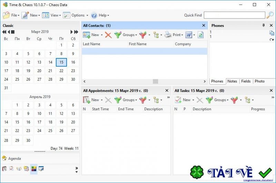Open the main New menu
Viewport: 276px width, 183px height.
pos(31,15)
